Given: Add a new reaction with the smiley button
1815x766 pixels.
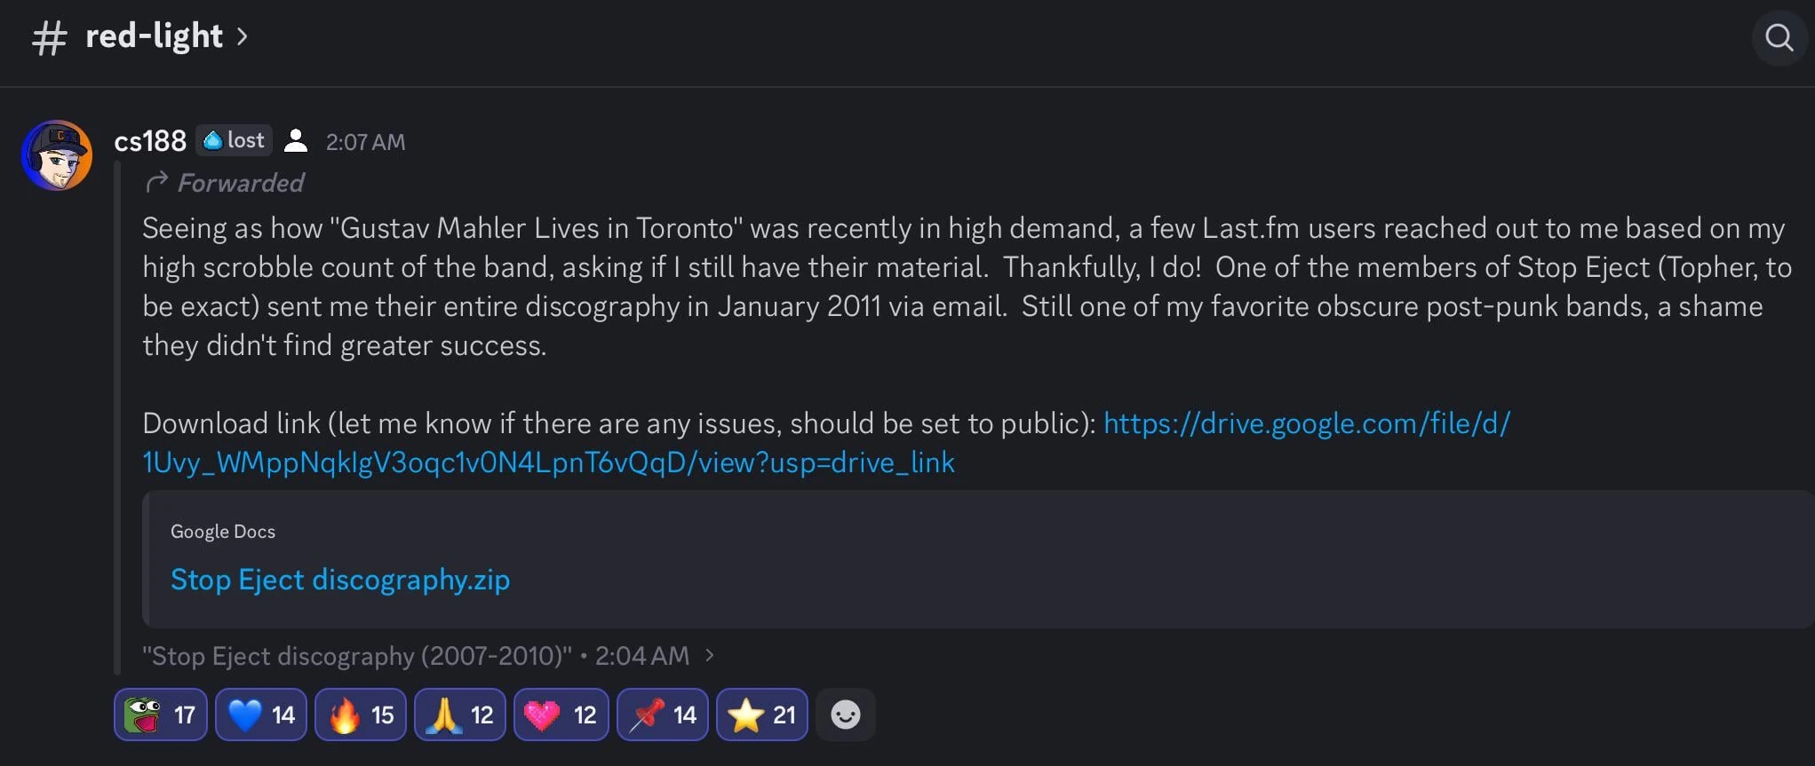Looking at the screenshot, I should pos(845,715).
